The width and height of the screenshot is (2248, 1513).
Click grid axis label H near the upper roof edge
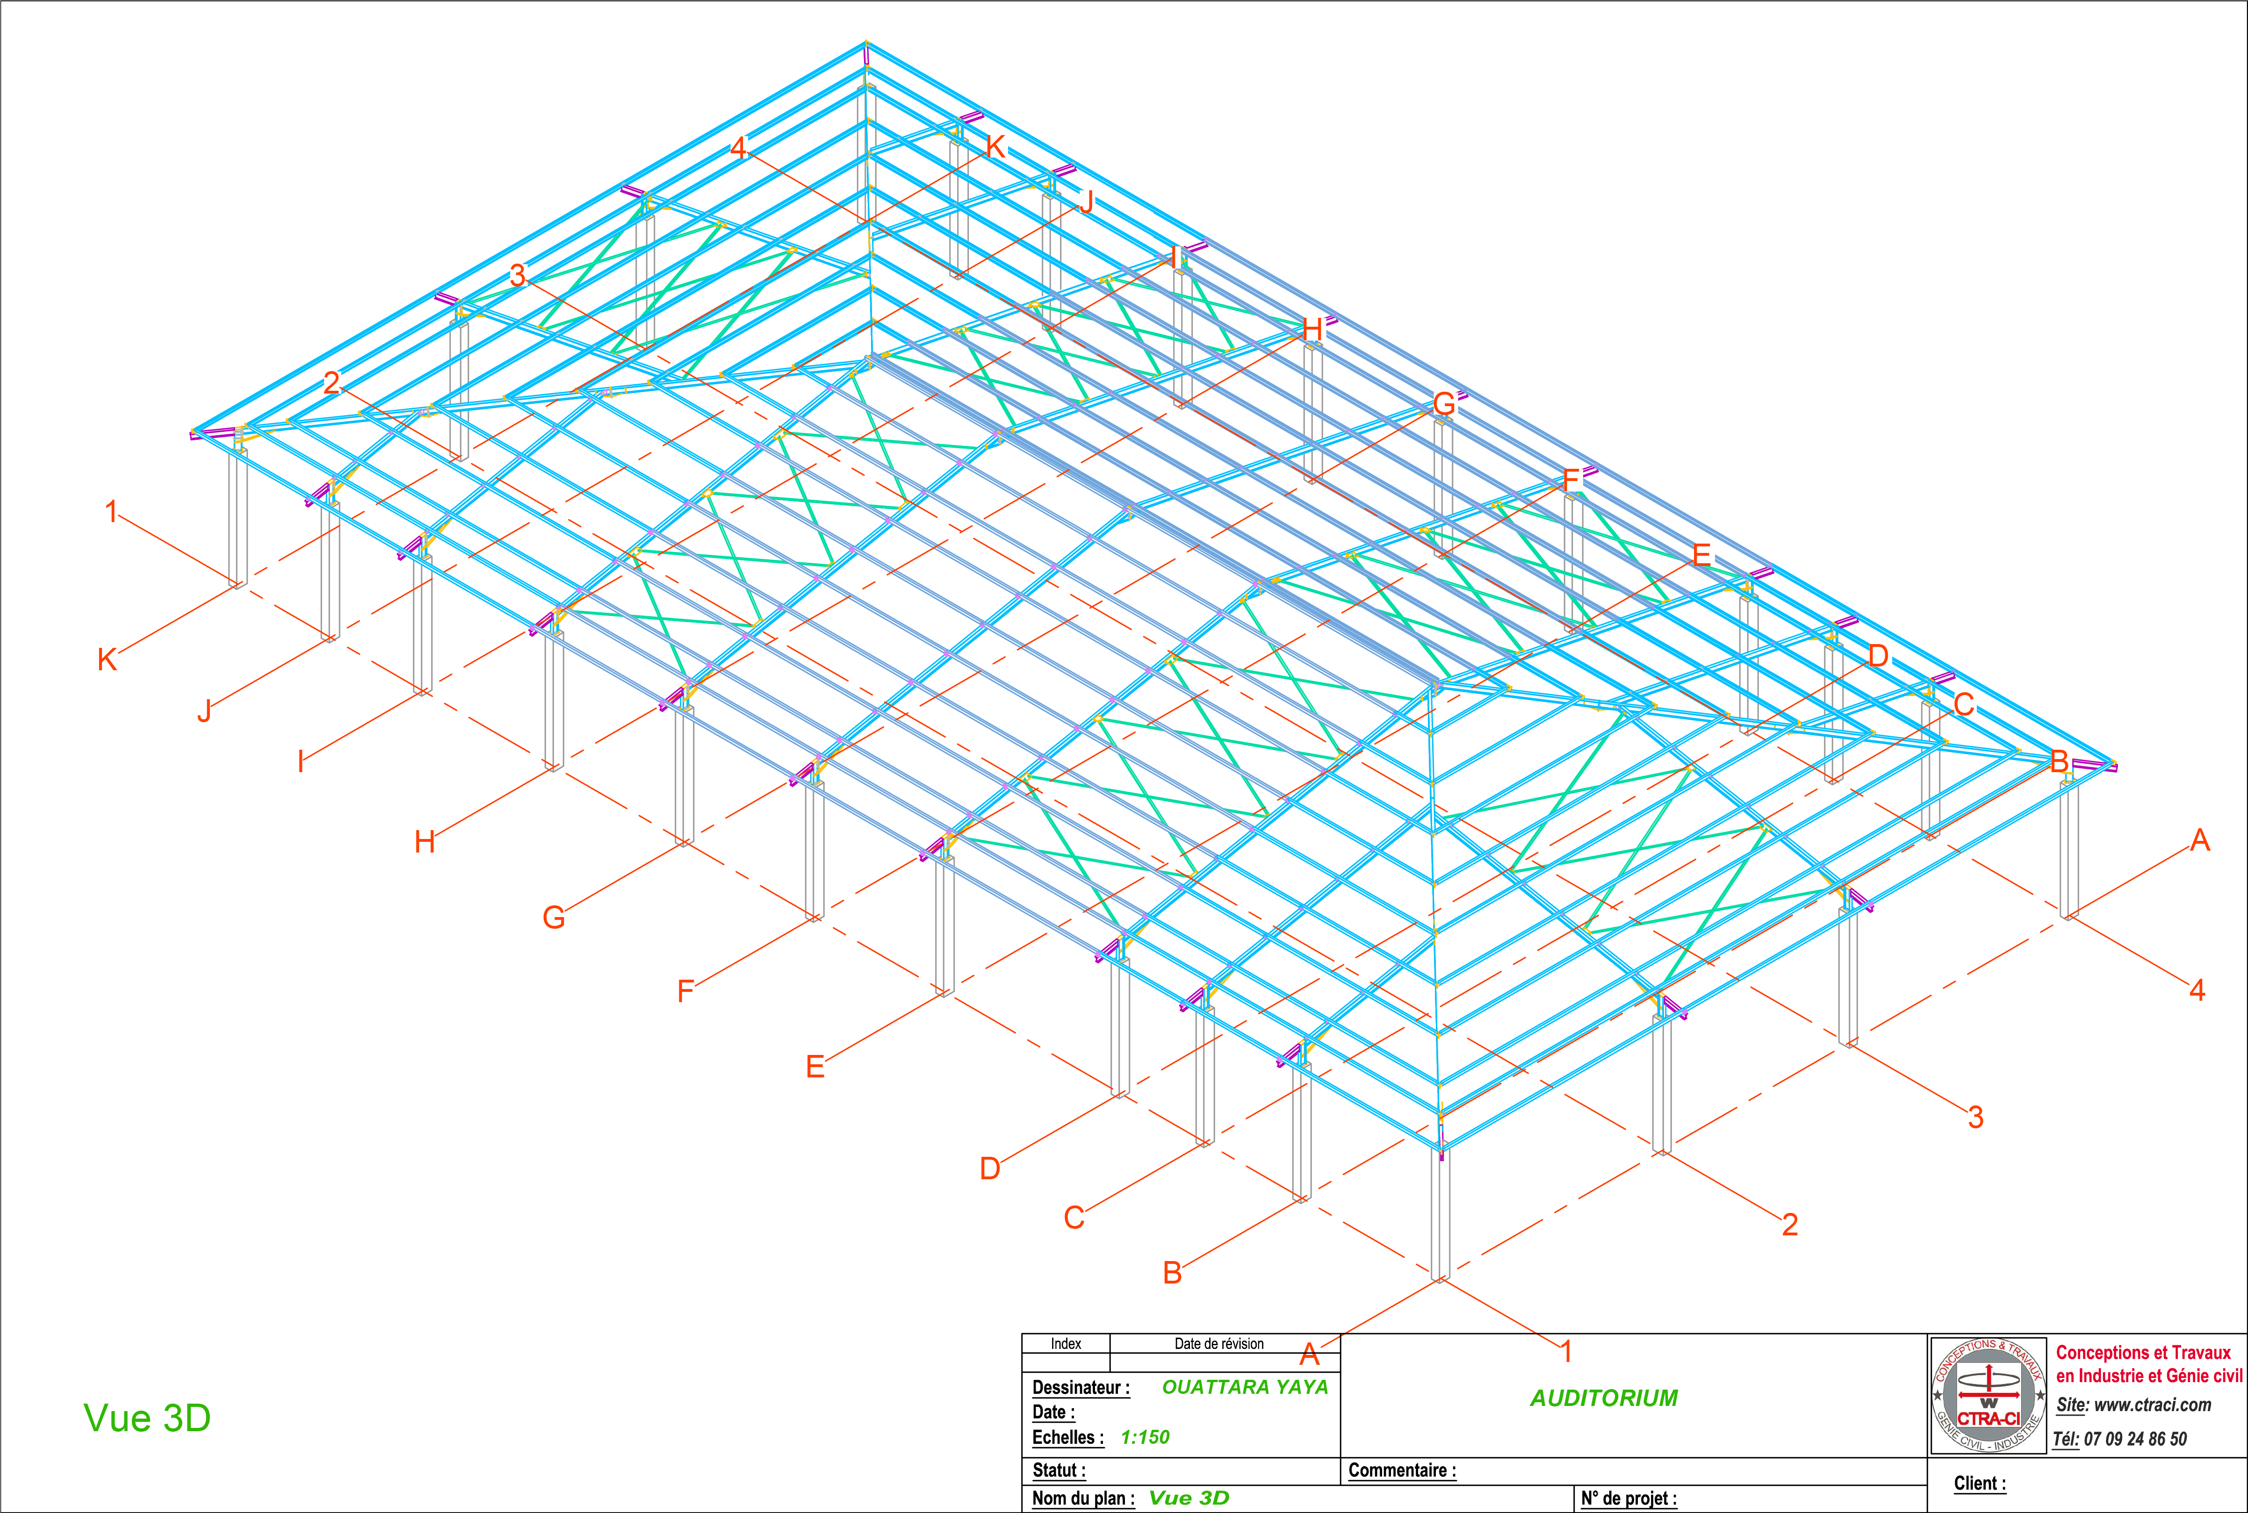[1312, 329]
